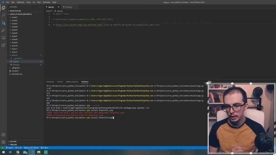Viewport: 276px width, 155px height.
Task: Click the VS Code logo in the title bar
Action: (3, 2)
